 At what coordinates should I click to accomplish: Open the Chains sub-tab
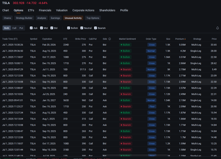pyautogui.click(x=7, y=18)
